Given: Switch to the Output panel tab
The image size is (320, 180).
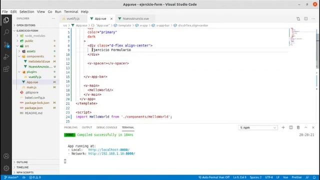Looking at the screenshot, I should coord(87,127).
